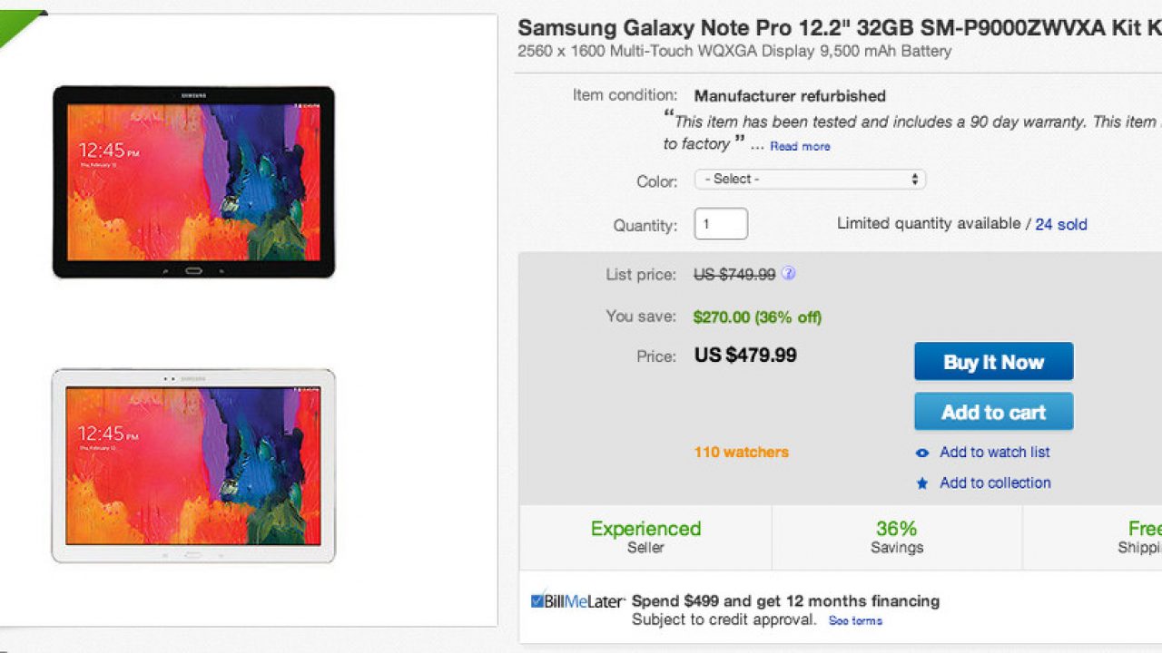This screenshot has height=653, width=1162.
Task: Click the list price help question-mark icon
Action: point(789,273)
